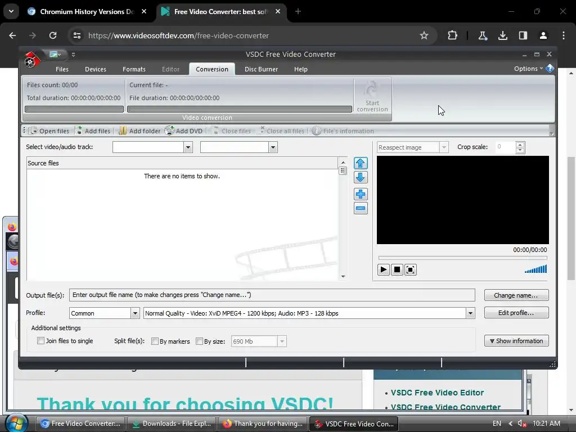The width and height of the screenshot is (576, 432).
Task: Click the blue help icon beside Options
Action: click(550, 68)
